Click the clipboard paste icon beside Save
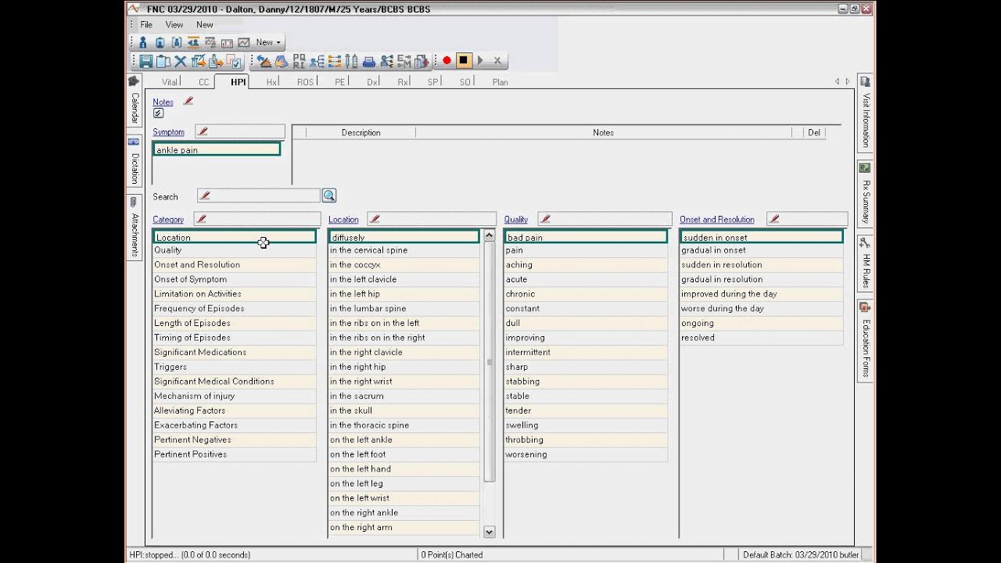 pyautogui.click(x=163, y=61)
